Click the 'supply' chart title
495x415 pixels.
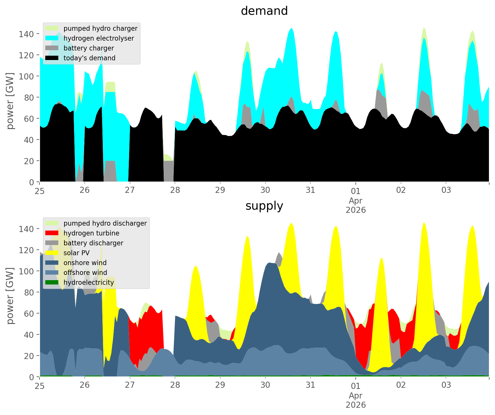(x=264, y=206)
